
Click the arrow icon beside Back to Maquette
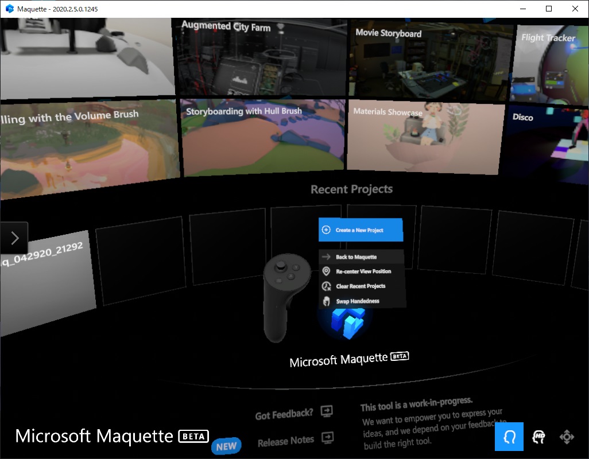click(326, 256)
